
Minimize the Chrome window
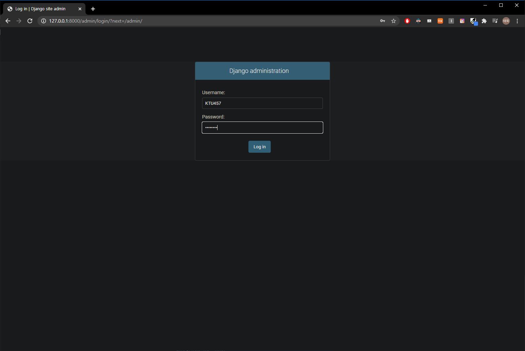tap(485, 5)
